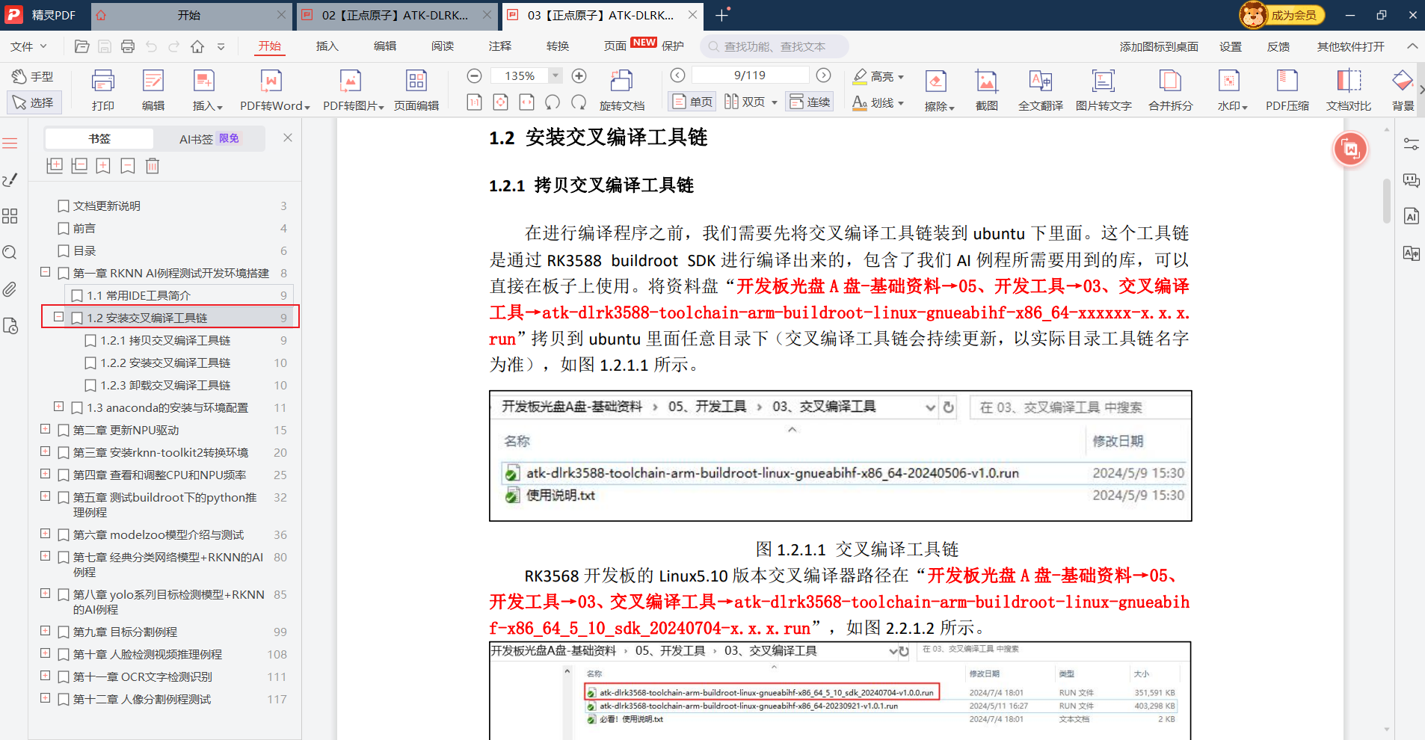This screenshot has width=1425, height=740.
Task: Collapse the ribbon with the chevron
Action: [1412, 46]
